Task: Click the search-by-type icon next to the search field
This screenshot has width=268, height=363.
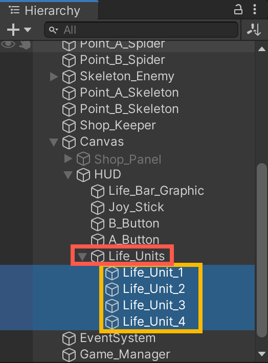Action: [254, 30]
